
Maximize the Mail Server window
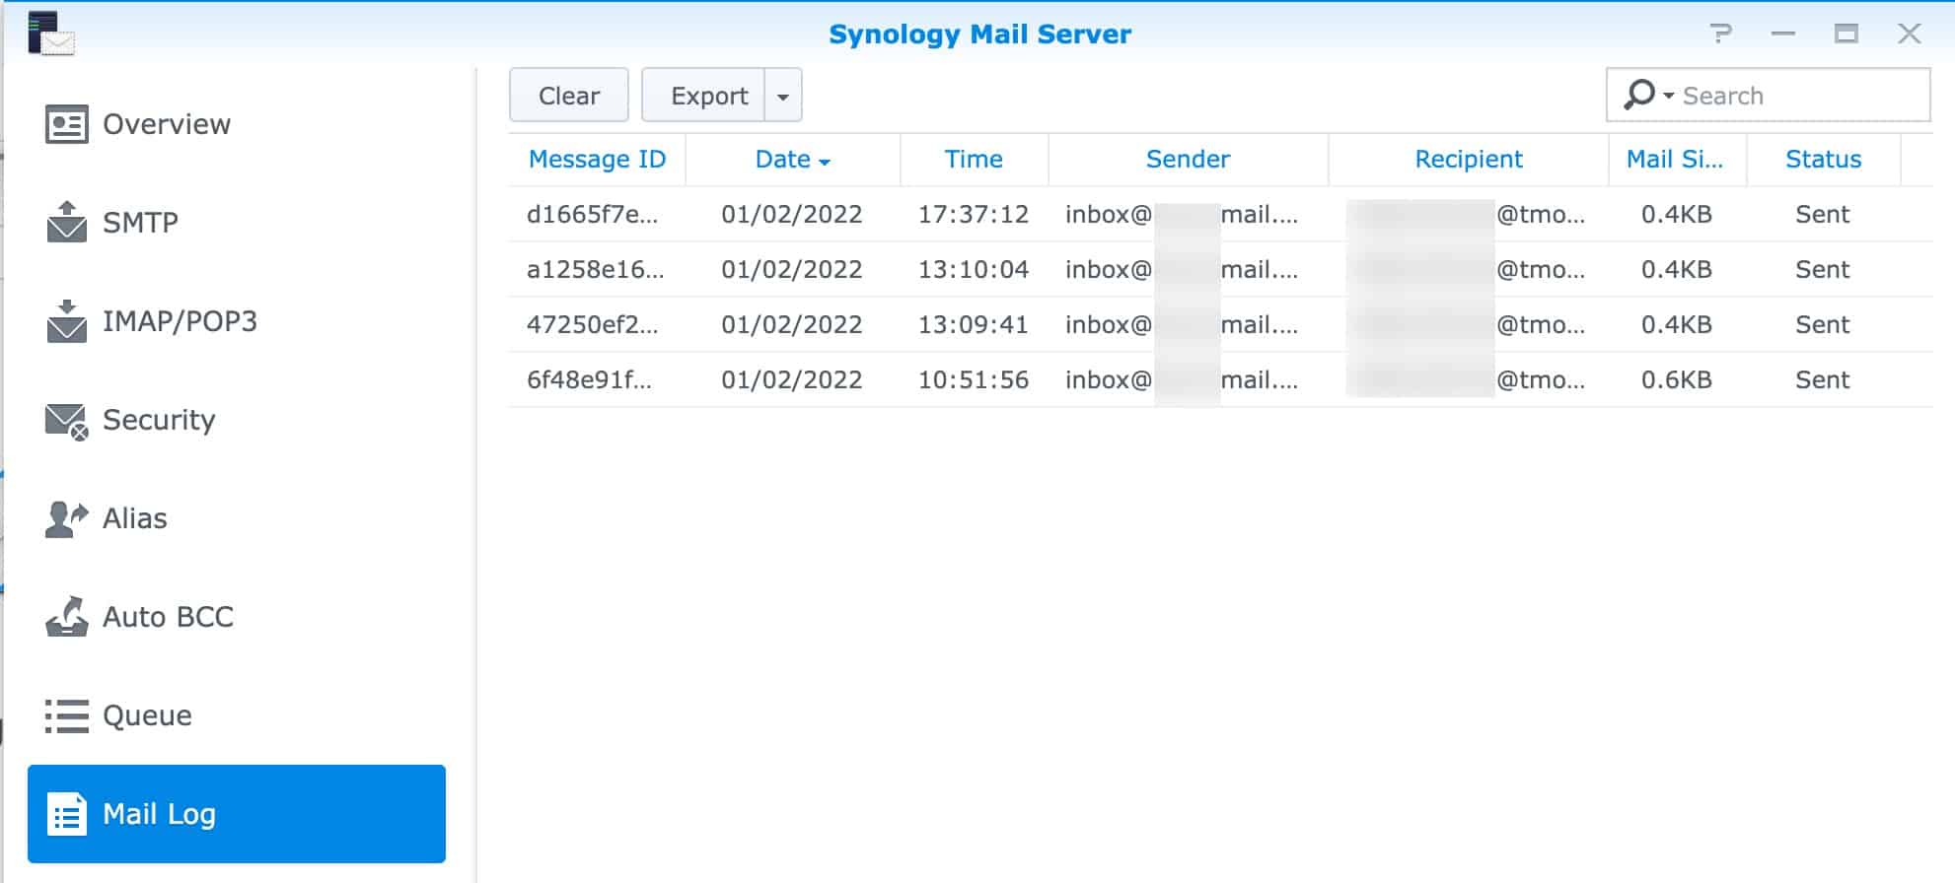[x=1846, y=34]
